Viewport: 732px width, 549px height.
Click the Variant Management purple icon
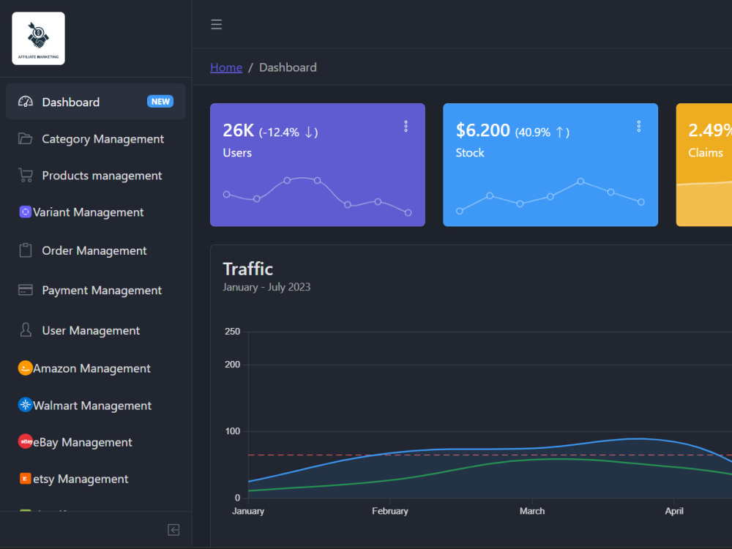click(25, 212)
